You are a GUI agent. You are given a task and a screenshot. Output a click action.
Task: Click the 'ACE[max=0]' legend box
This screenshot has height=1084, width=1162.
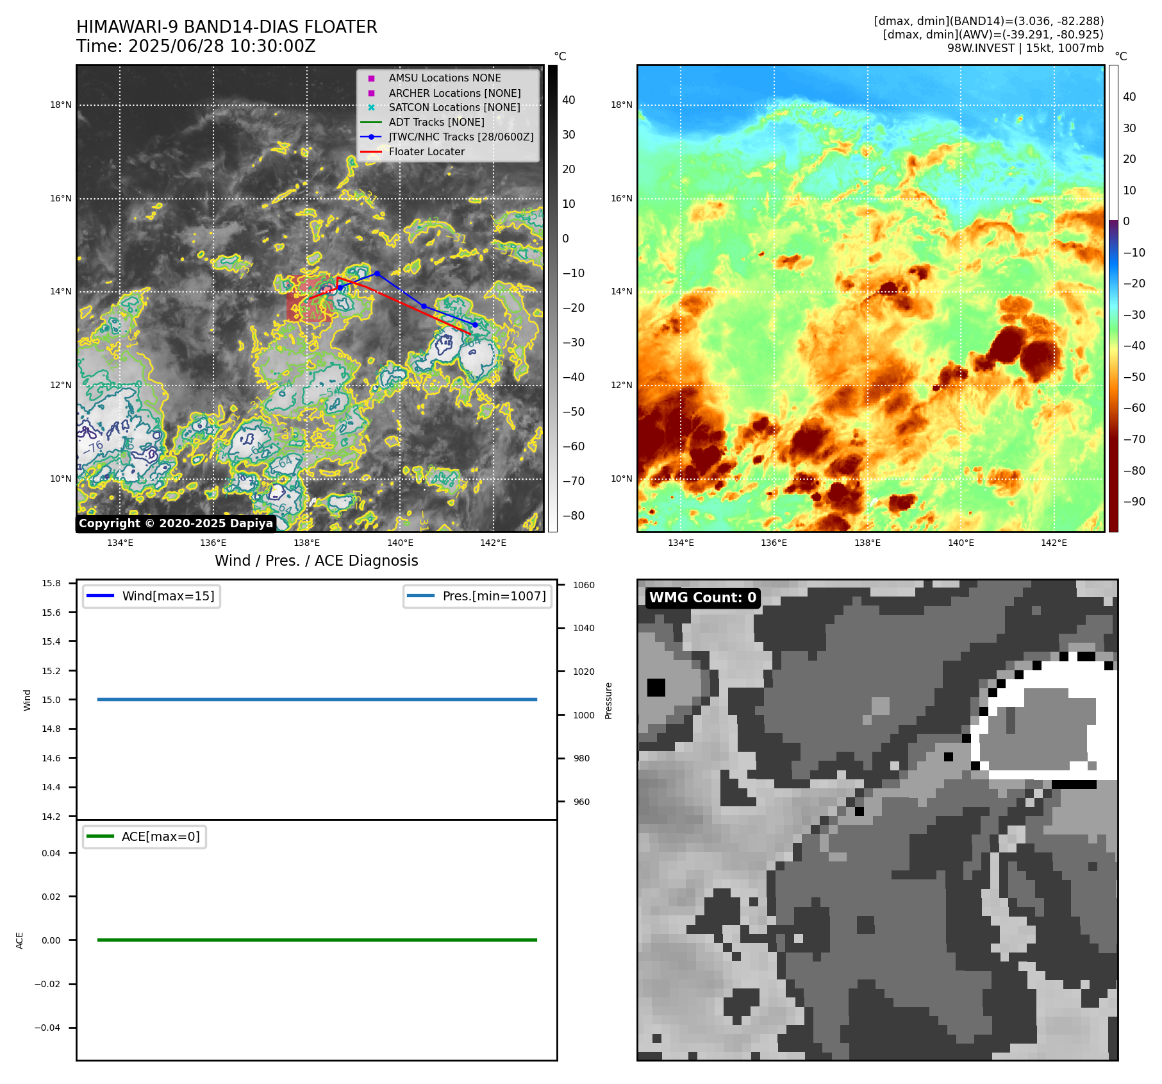pyautogui.click(x=144, y=836)
